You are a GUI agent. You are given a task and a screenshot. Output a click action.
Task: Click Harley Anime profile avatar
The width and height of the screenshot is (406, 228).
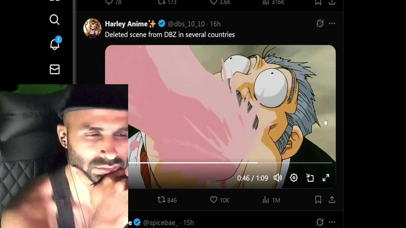point(92,28)
